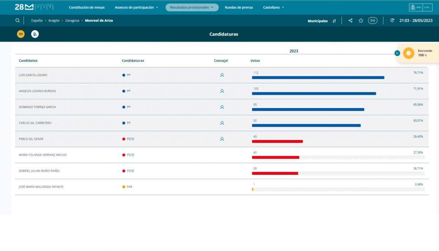Select candidate LUIS GARCÍA LÁZARO

point(33,75)
